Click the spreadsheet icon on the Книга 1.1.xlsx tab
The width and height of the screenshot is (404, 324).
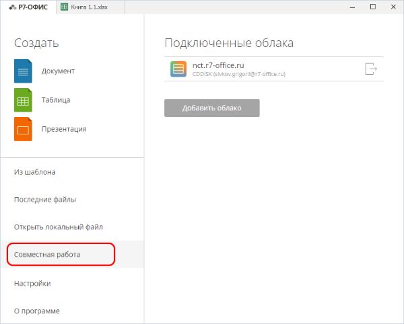point(64,7)
